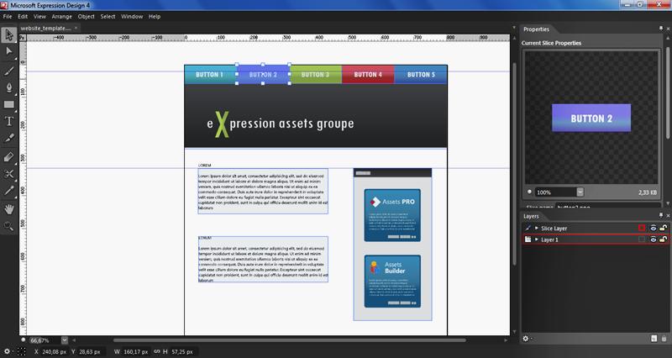Click the selected BUTTON 2 slice on canvas
The height and width of the screenshot is (358, 672).
263,75
